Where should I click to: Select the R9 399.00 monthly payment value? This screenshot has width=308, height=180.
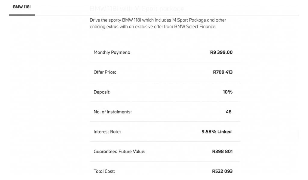click(221, 52)
